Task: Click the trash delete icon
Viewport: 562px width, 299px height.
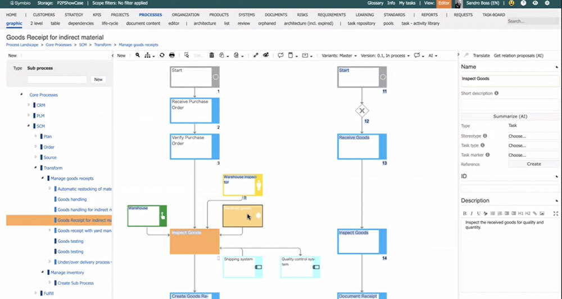Action: point(211,56)
